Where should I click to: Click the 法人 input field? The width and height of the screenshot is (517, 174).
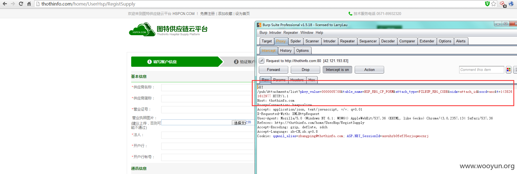[x=208, y=135]
